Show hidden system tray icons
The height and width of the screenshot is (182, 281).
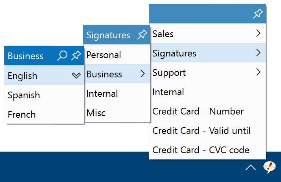251,167
